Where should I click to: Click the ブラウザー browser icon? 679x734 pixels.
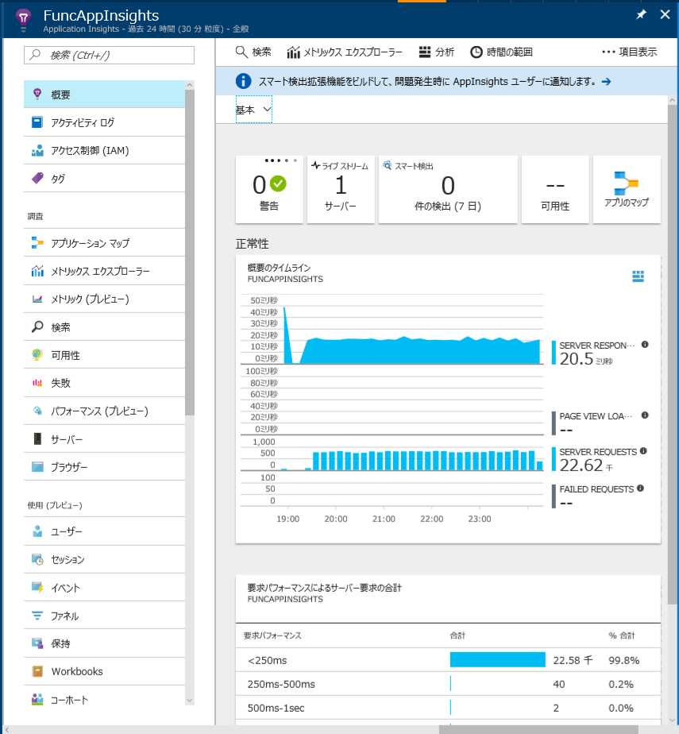(x=37, y=467)
